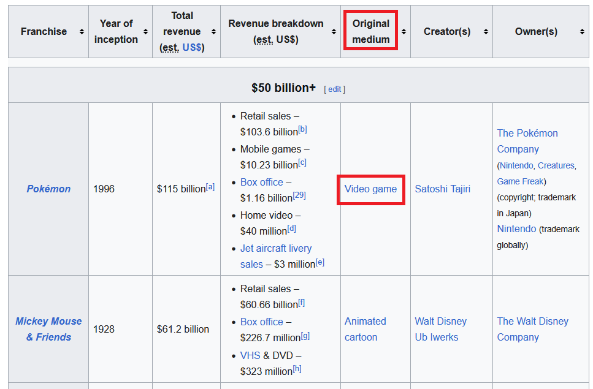Screen dimensions: 593x389
Task: Open Nintendo link before trademark globally
Action: (516, 229)
